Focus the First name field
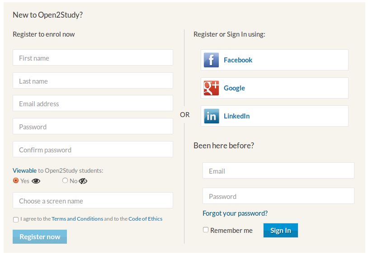The width and height of the screenshot is (368, 255). pyautogui.click(x=93, y=57)
